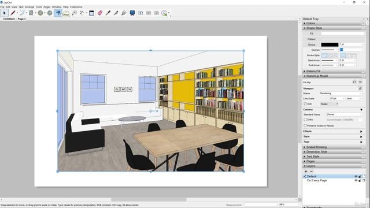Open the Scene dropdown

(x=341, y=94)
